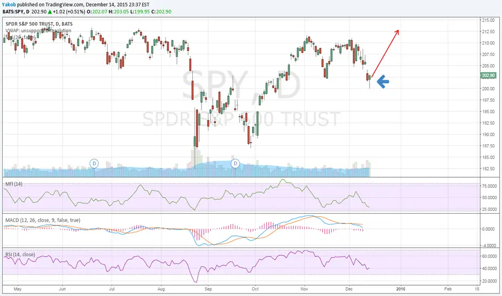This screenshot has height=296, width=502.
Task: Click the Dec label on time axis
Action: [349, 289]
